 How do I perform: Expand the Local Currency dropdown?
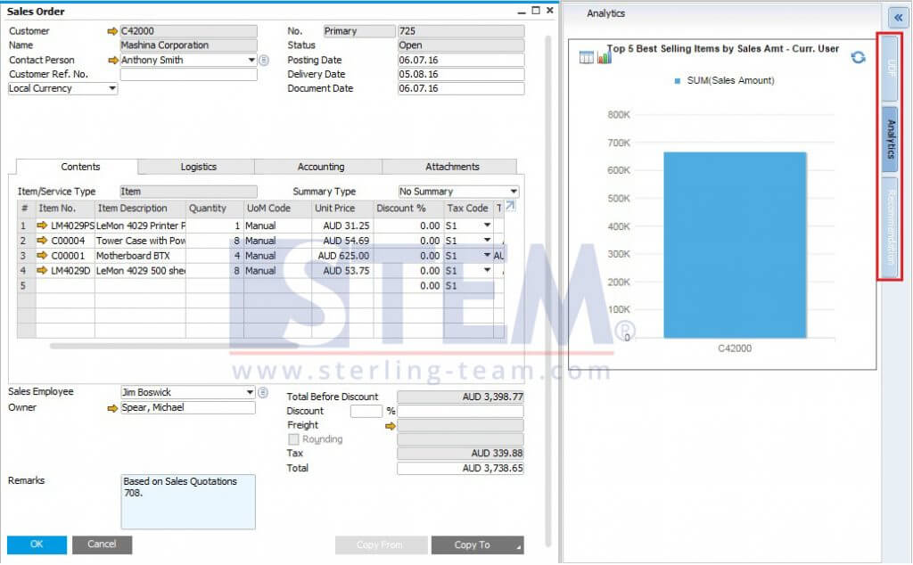click(x=112, y=88)
